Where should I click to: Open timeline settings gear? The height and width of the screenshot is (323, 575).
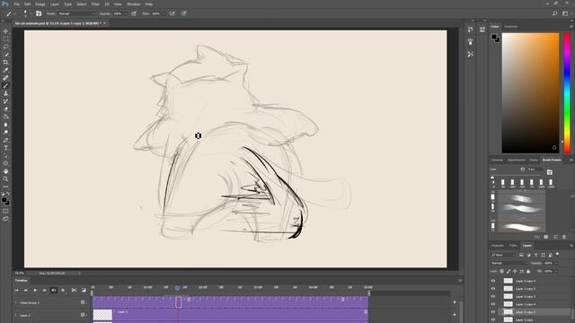(63, 291)
